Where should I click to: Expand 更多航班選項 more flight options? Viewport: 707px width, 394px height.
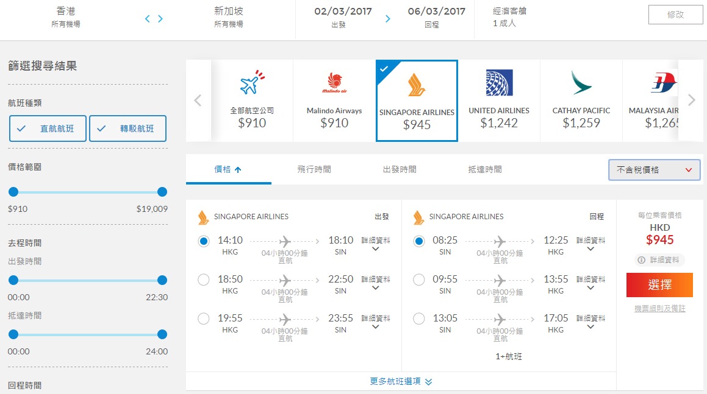point(401,381)
